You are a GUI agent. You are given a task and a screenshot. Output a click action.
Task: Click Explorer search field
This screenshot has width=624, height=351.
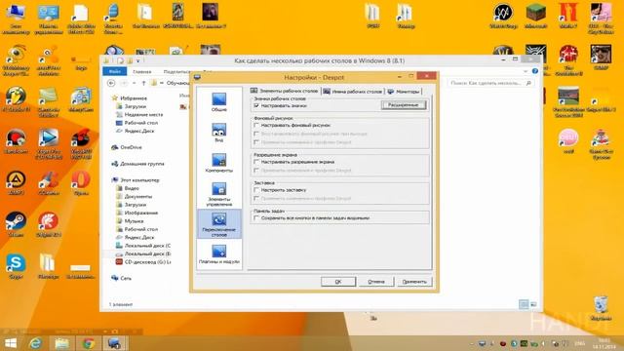click(x=489, y=83)
